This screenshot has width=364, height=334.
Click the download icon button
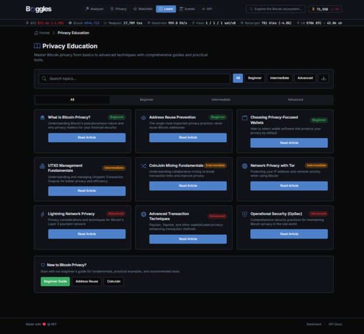click(x=323, y=78)
